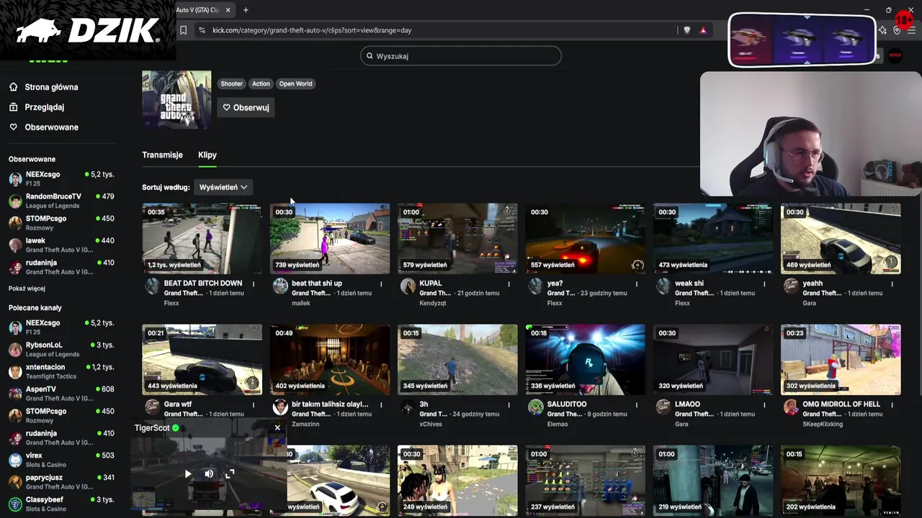The image size is (922, 518).
Task: Open the SALUDITOO clip thumbnail
Action: 585,359
